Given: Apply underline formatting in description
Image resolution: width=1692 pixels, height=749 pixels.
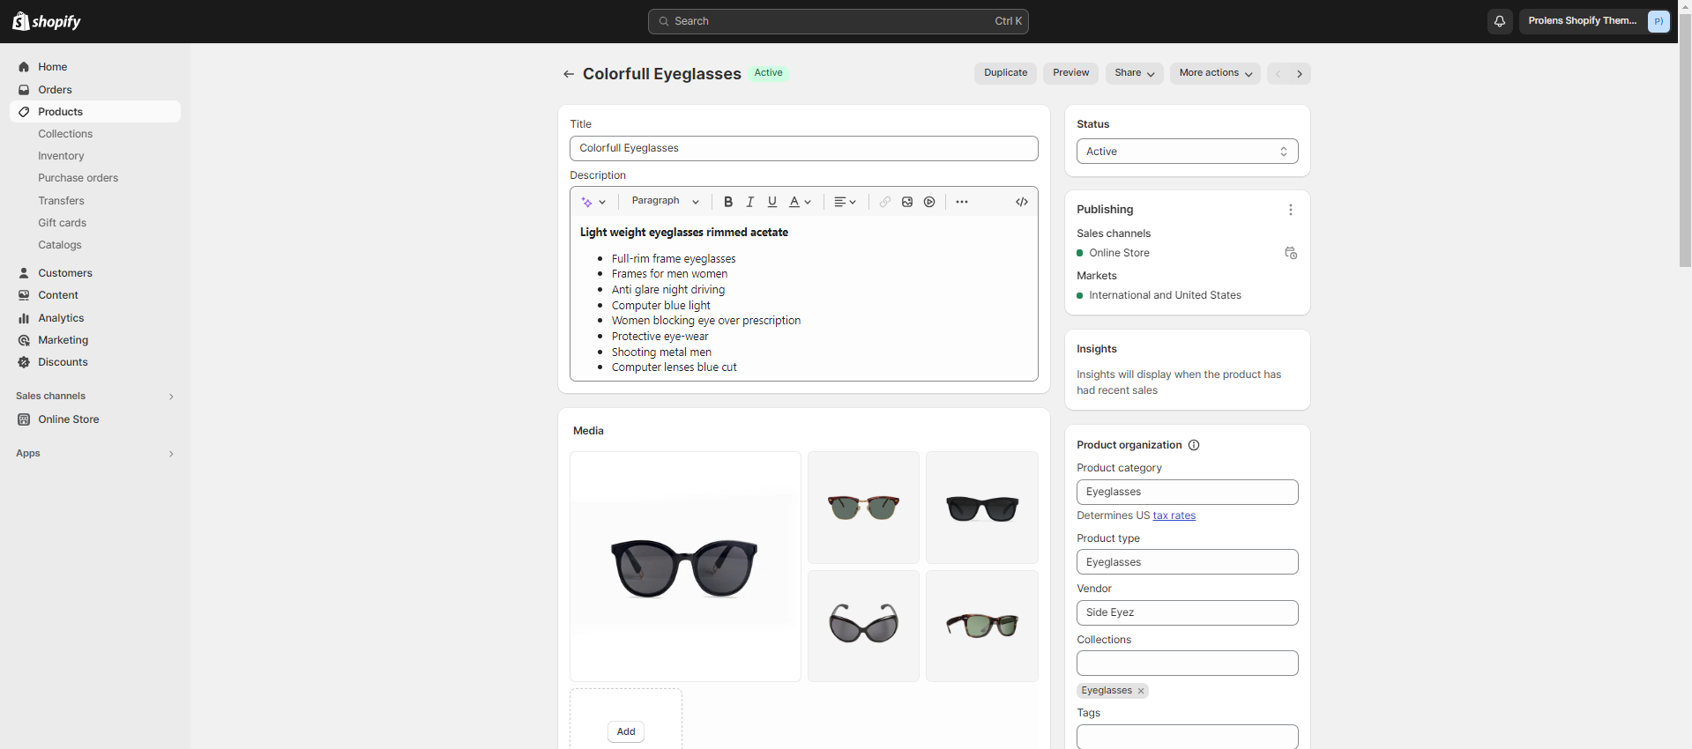Looking at the screenshot, I should [x=771, y=202].
